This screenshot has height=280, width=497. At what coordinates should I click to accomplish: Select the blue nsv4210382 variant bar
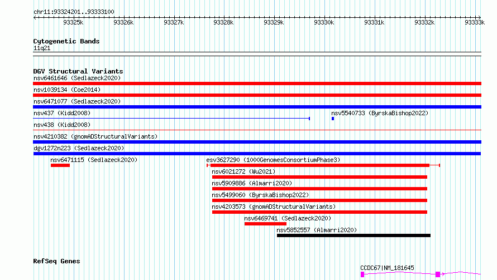(257, 142)
